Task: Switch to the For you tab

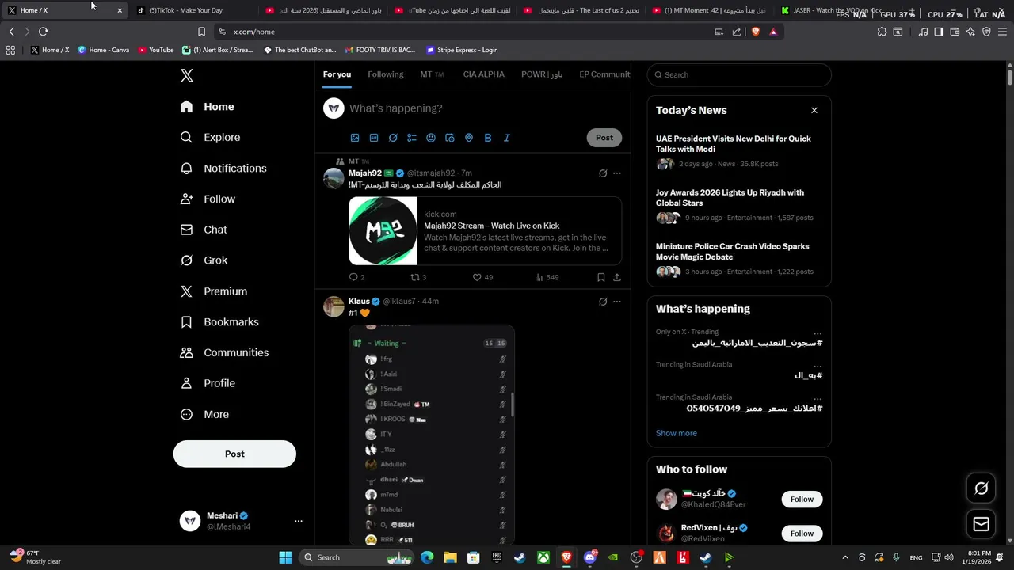Action: point(337,74)
